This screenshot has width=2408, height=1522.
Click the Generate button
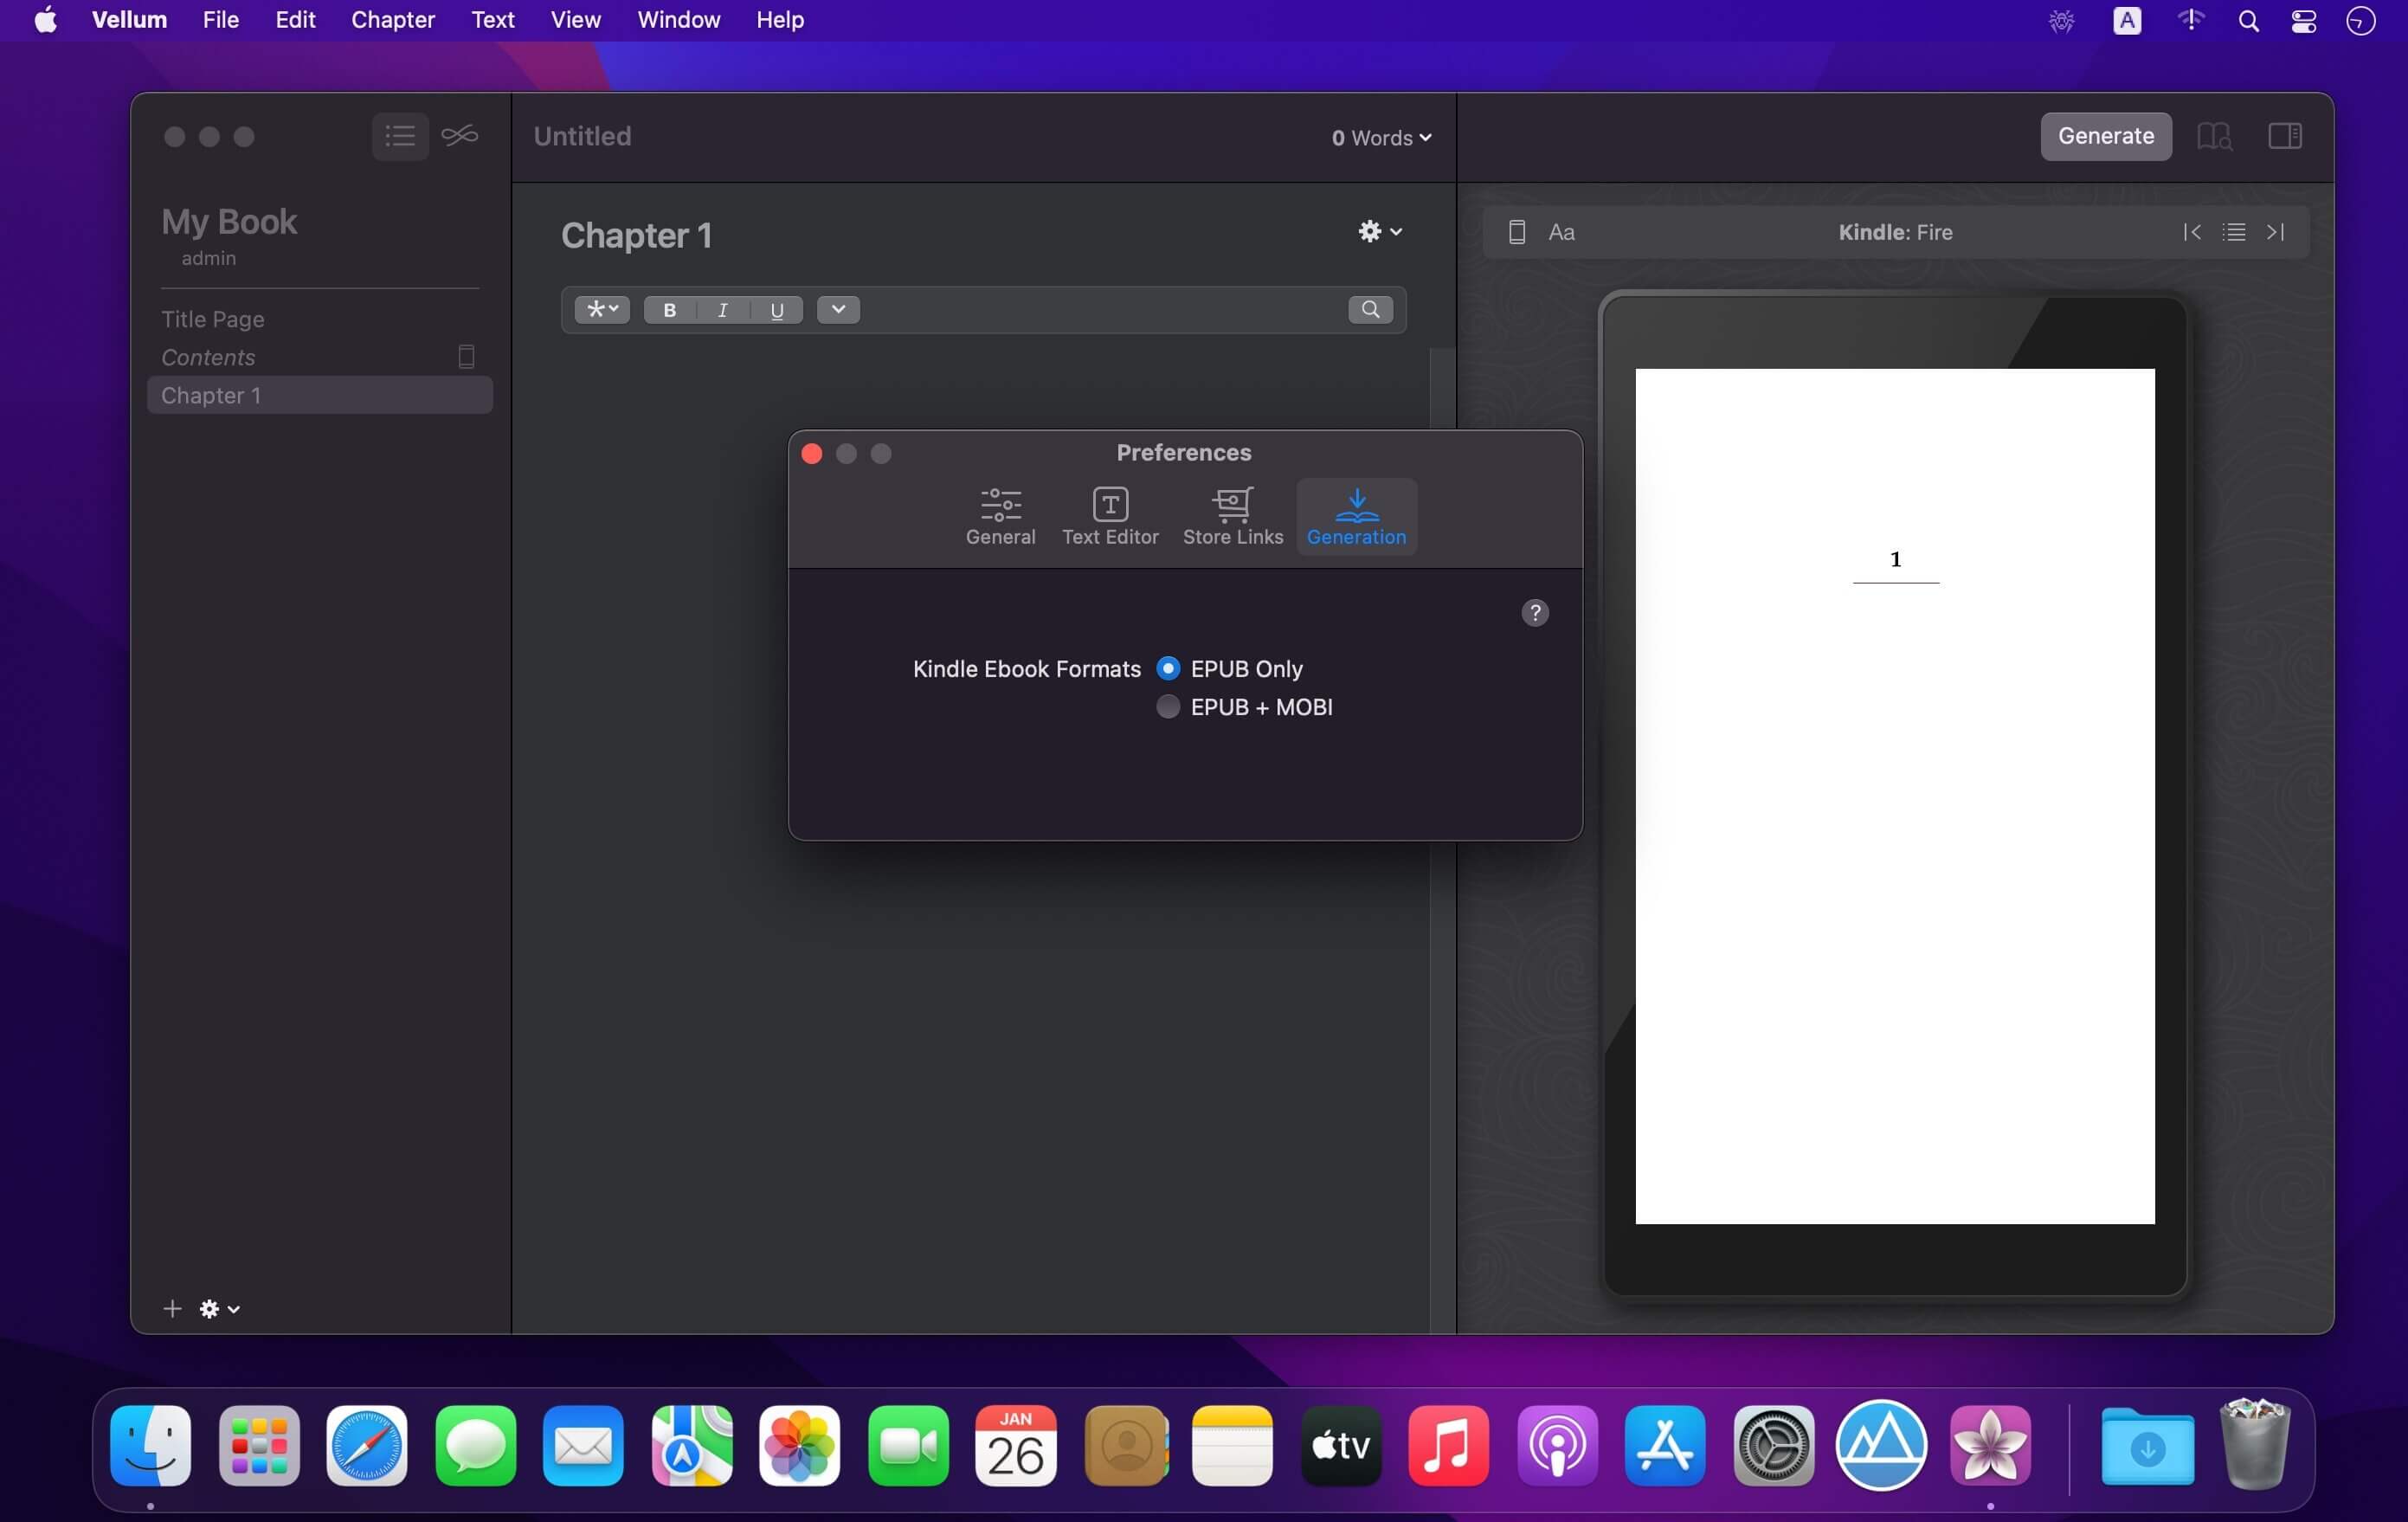pos(2106,136)
